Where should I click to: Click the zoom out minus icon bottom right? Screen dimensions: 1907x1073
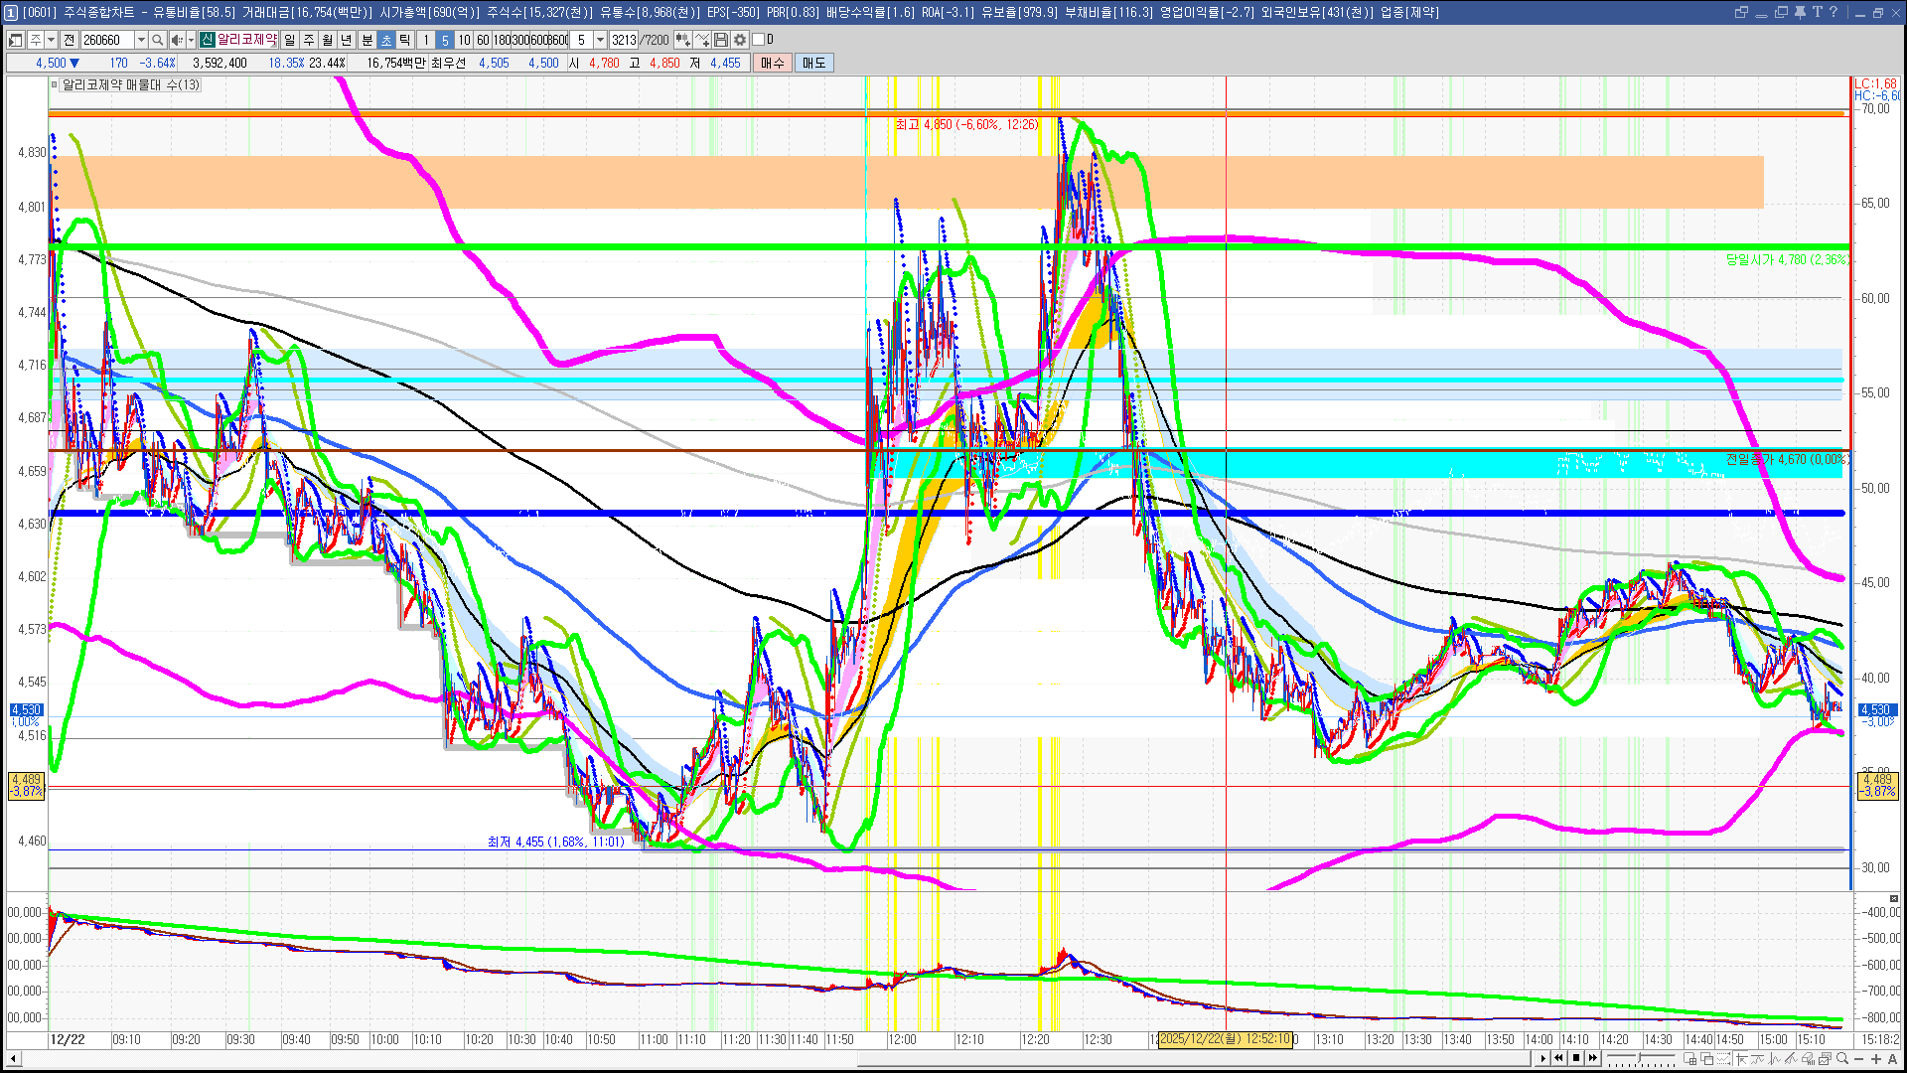(x=1859, y=1059)
